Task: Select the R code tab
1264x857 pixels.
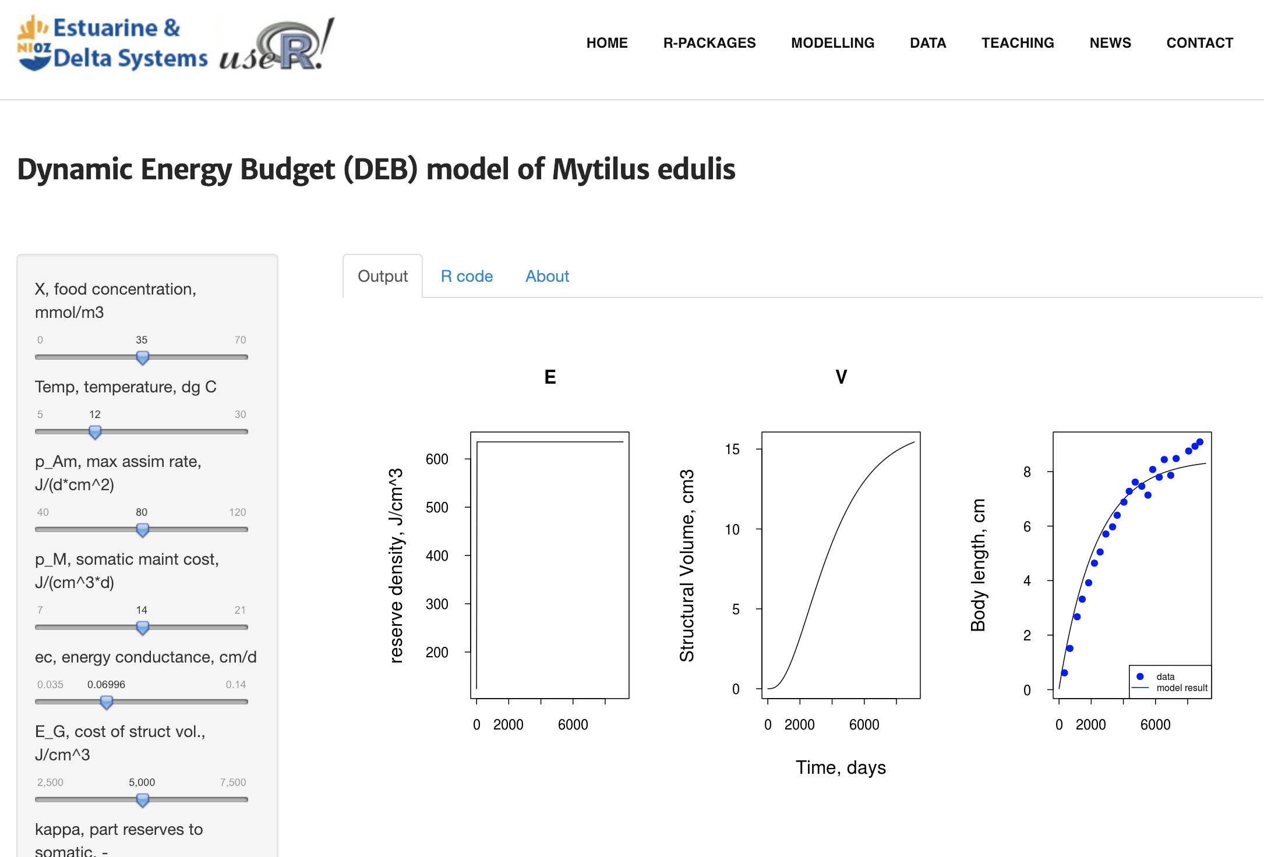Action: [x=465, y=275]
